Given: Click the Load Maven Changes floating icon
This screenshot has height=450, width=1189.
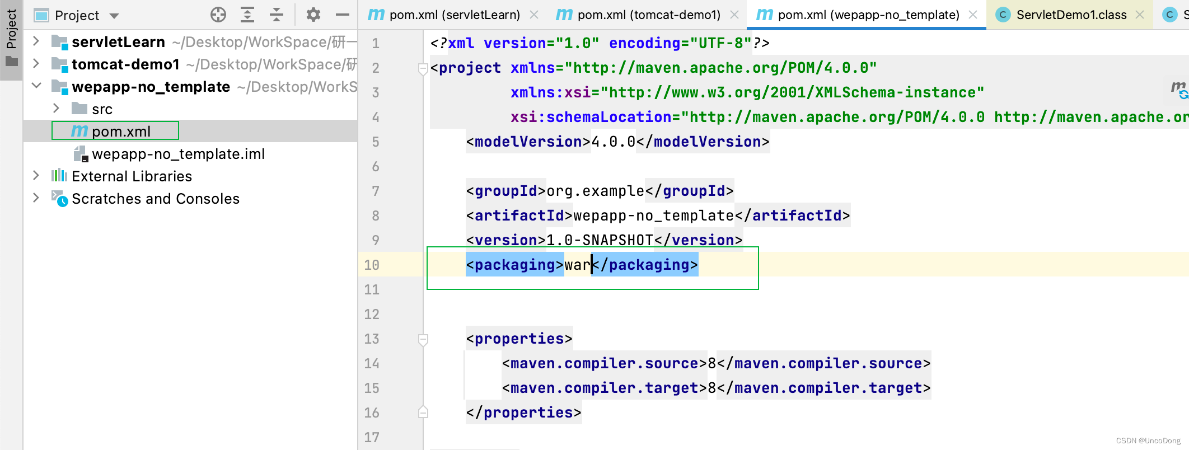Looking at the screenshot, I should 1179,90.
